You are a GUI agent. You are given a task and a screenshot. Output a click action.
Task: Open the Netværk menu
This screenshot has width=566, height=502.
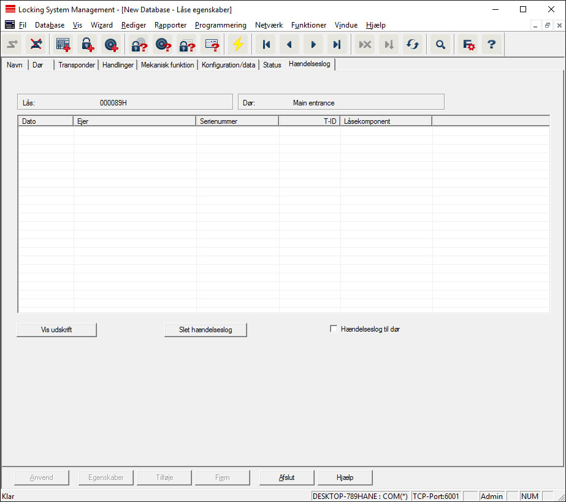269,25
